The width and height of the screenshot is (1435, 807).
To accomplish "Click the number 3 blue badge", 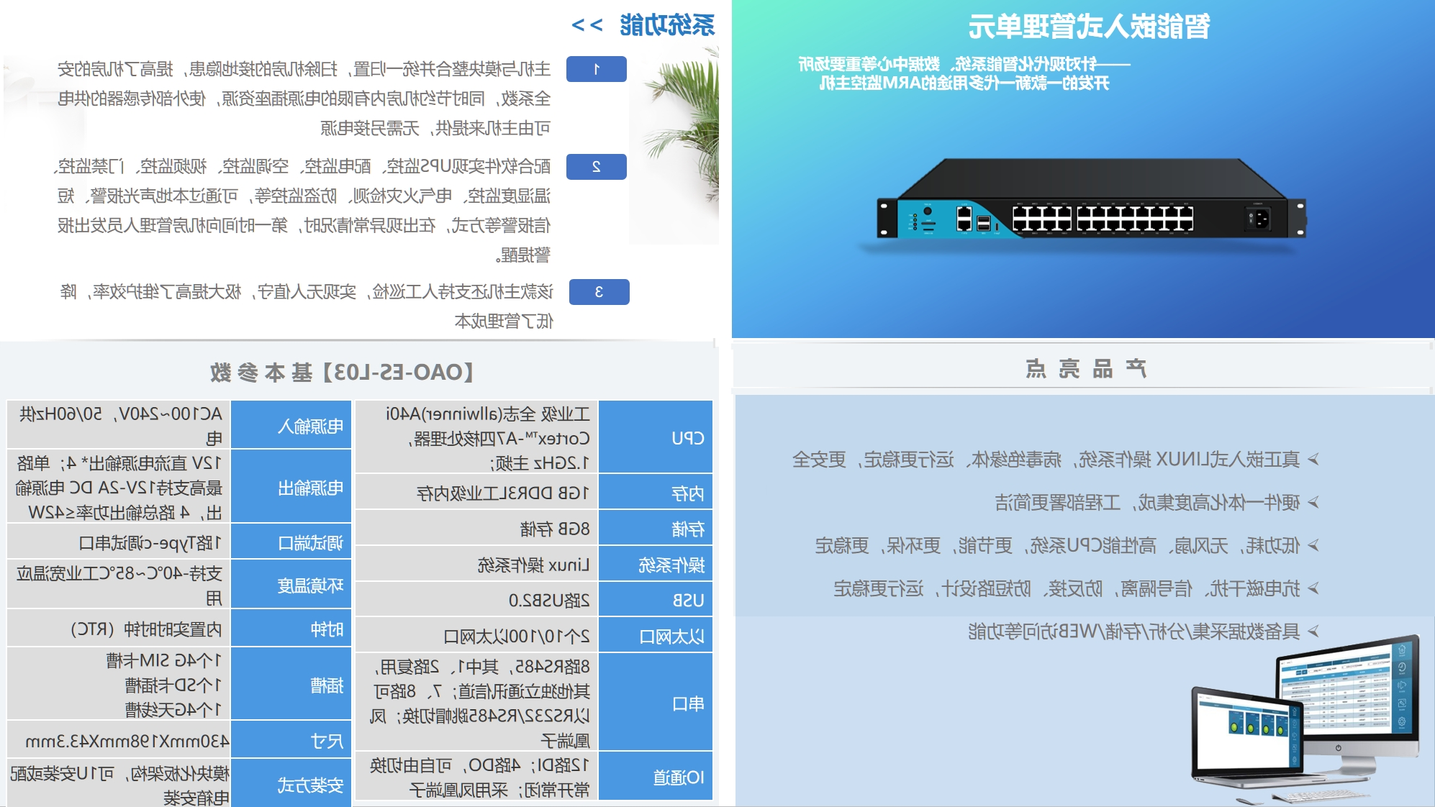I will [x=599, y=292].
